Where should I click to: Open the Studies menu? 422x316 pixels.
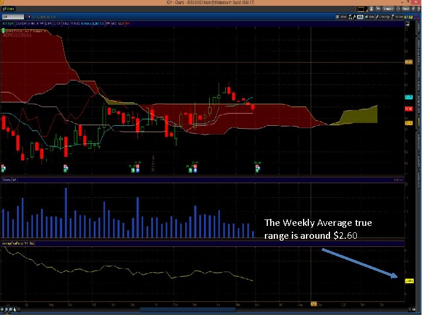pos(397,17)
